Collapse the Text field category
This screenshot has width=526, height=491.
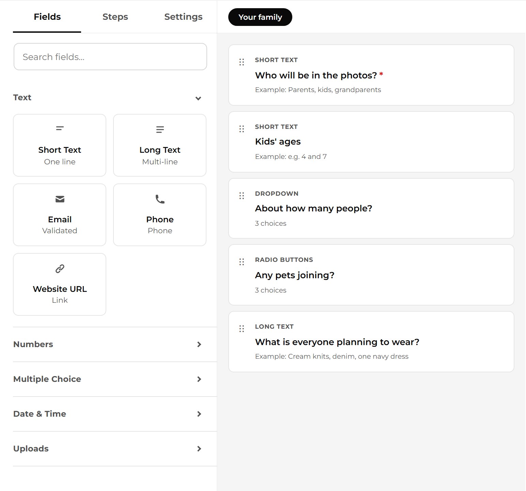point(198,98)
